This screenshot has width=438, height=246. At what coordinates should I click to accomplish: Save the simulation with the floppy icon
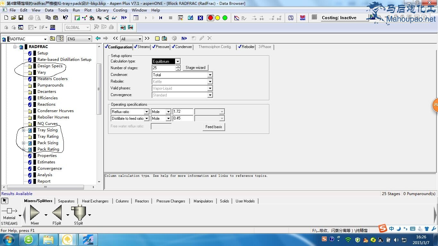[21, 18]
